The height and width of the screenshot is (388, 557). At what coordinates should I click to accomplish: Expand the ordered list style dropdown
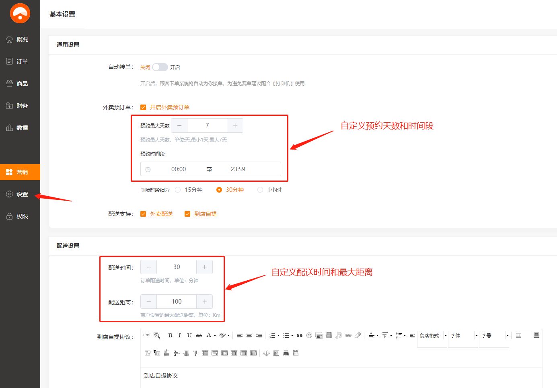pos(278,335)
